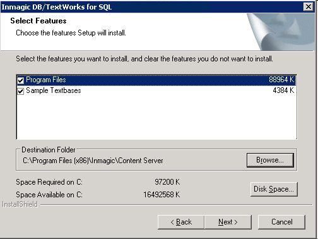
Task: Click the 4384 K size value
Action: (x=283, y=90)
